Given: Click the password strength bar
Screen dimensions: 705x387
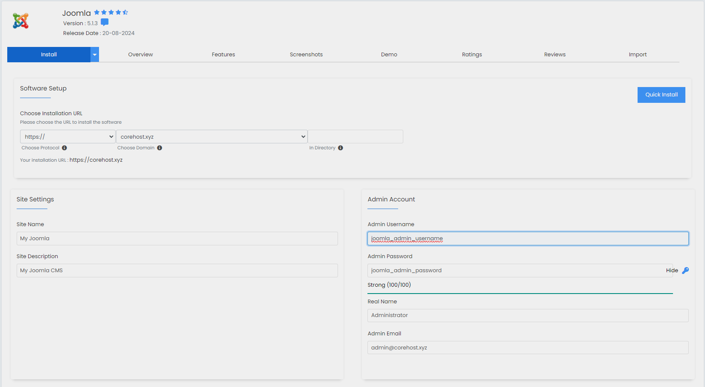Looking at the screenshot, I should click(520, 294).
